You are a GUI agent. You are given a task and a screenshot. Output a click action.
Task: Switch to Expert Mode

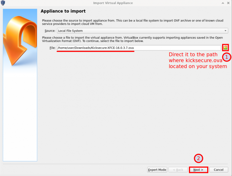pyautogui.click(x=157, y=170)
